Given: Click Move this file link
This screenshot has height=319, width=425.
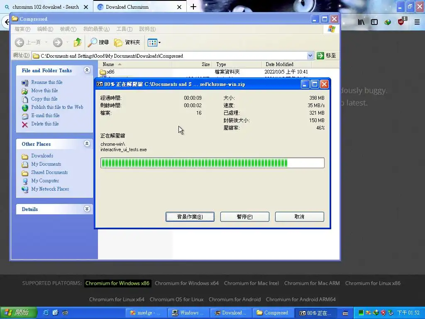Looking at the screenshot, I should [44, 91].
